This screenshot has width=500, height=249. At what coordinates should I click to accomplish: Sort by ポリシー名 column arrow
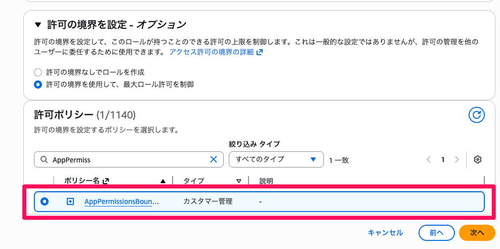(163, 181)
